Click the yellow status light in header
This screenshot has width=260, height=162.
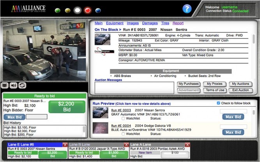tap(68, 11)
